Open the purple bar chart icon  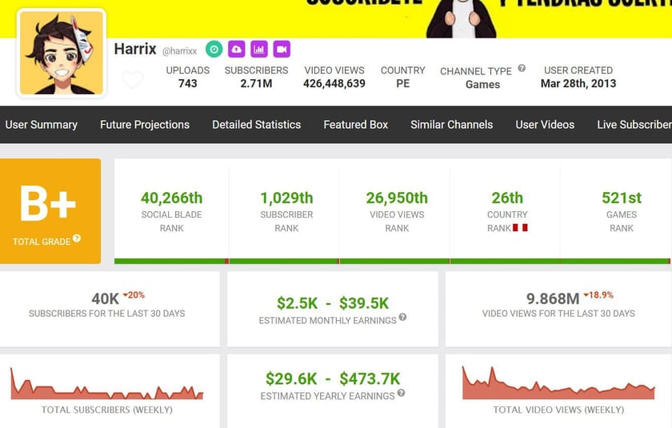click(258, 50)
